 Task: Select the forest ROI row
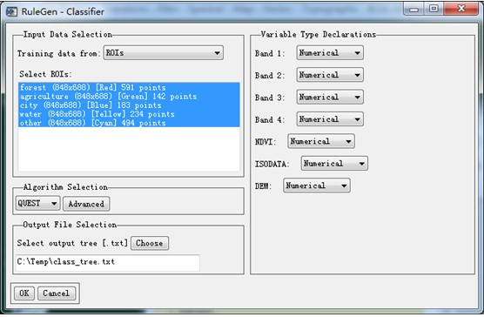tap(129, 87)
